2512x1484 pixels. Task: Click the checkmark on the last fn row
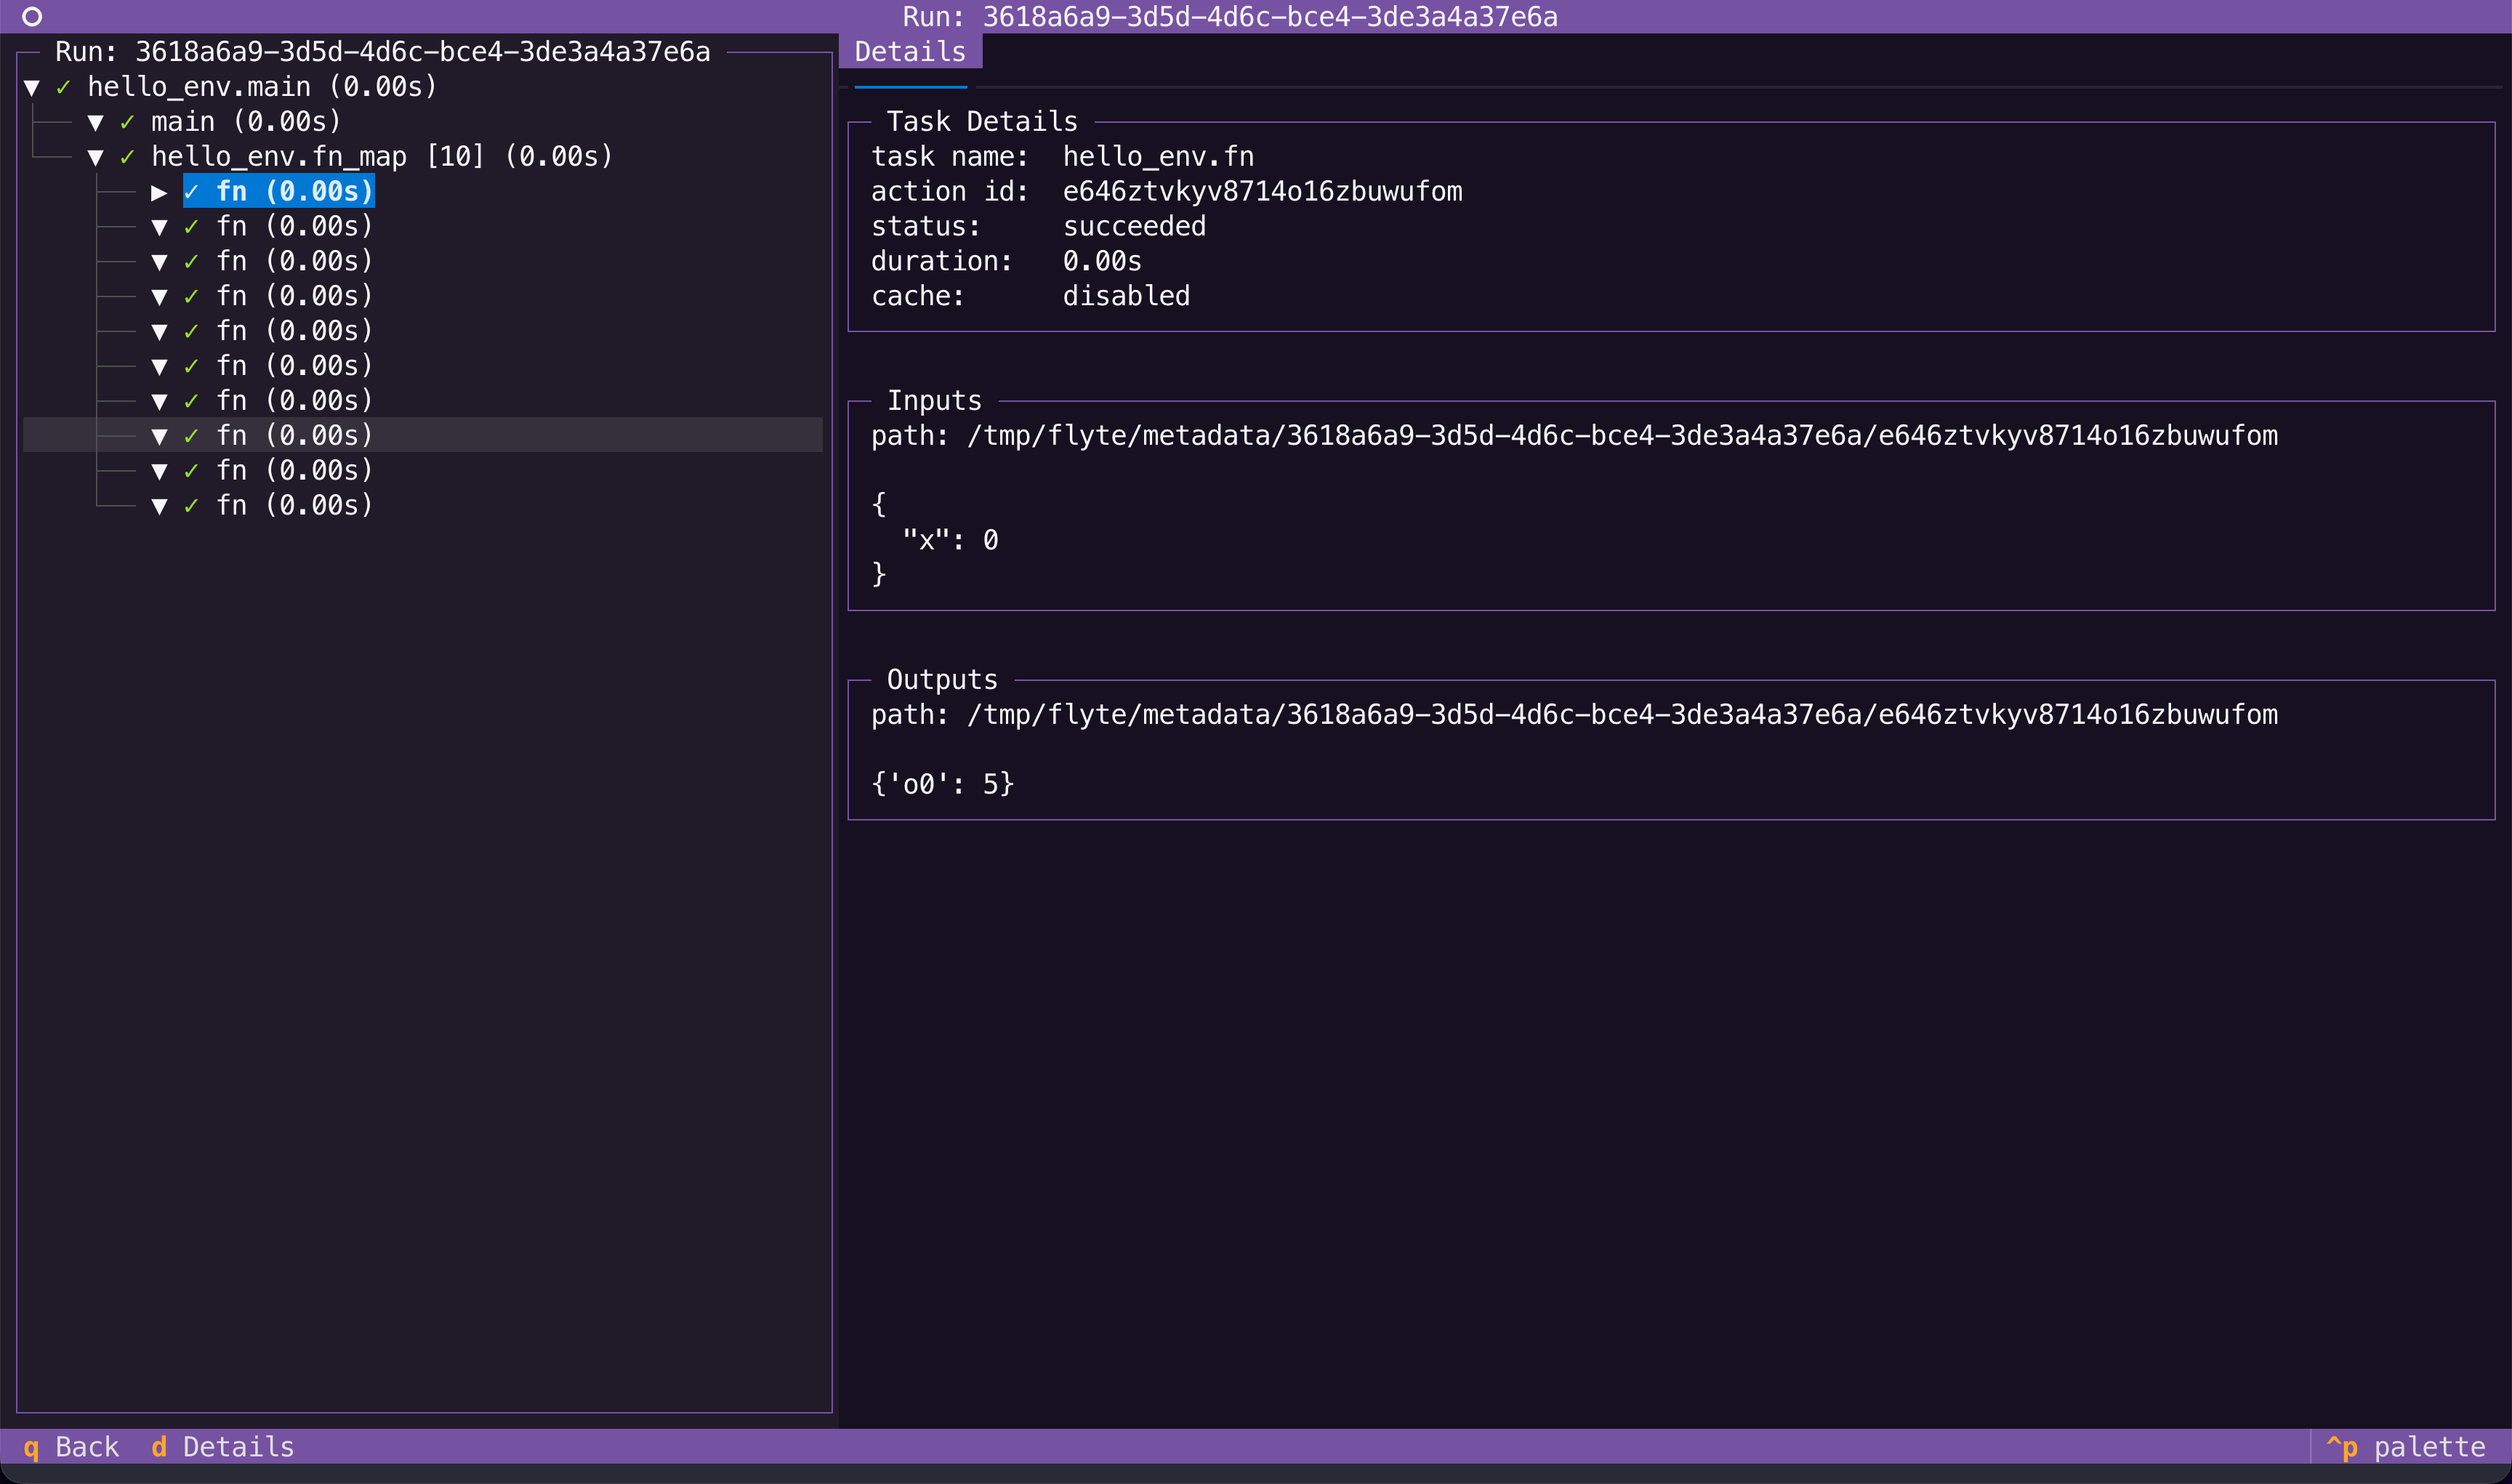click(191, 505)
